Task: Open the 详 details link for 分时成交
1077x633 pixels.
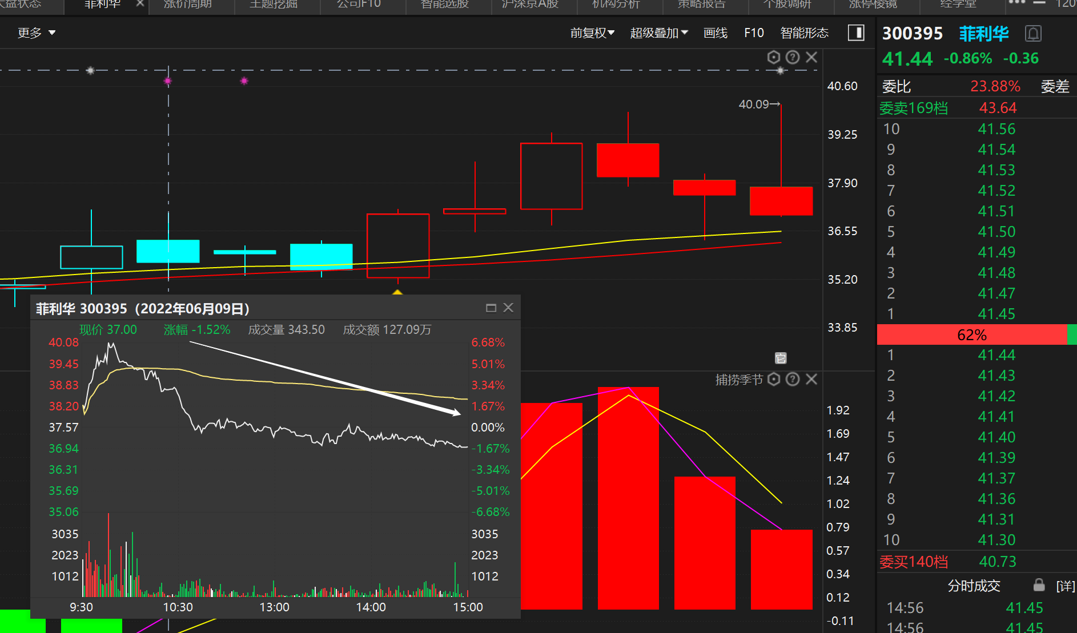Action: click(1065, 586)
